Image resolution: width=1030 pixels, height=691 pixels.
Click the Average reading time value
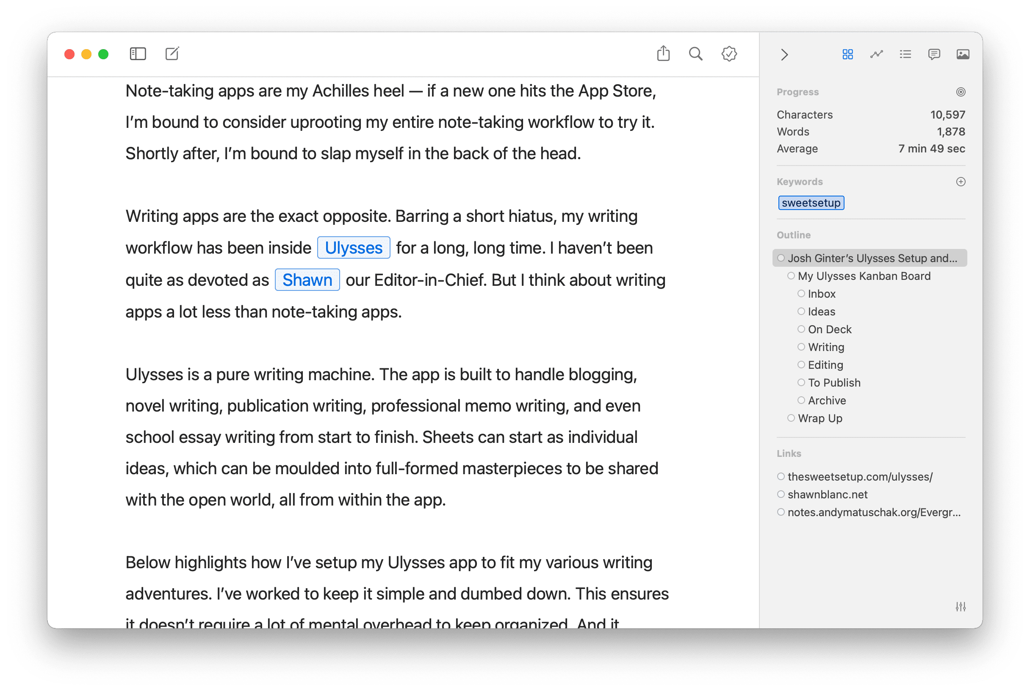coord(931,149)
